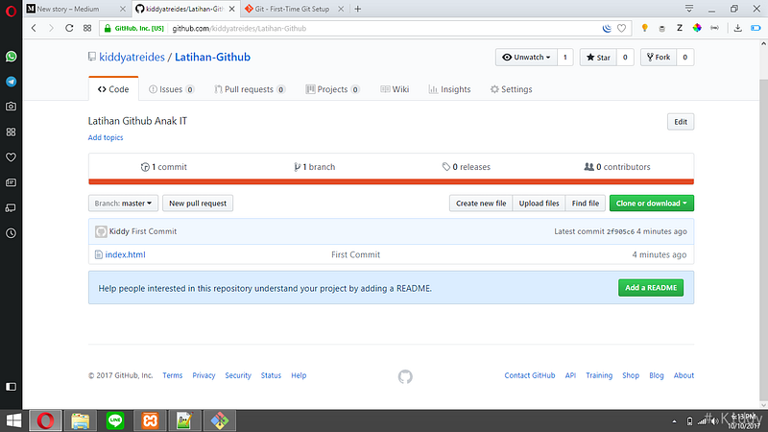The image size is (768, 432).
Task: Click the address bar URL
Action: (x=239, y=29)
